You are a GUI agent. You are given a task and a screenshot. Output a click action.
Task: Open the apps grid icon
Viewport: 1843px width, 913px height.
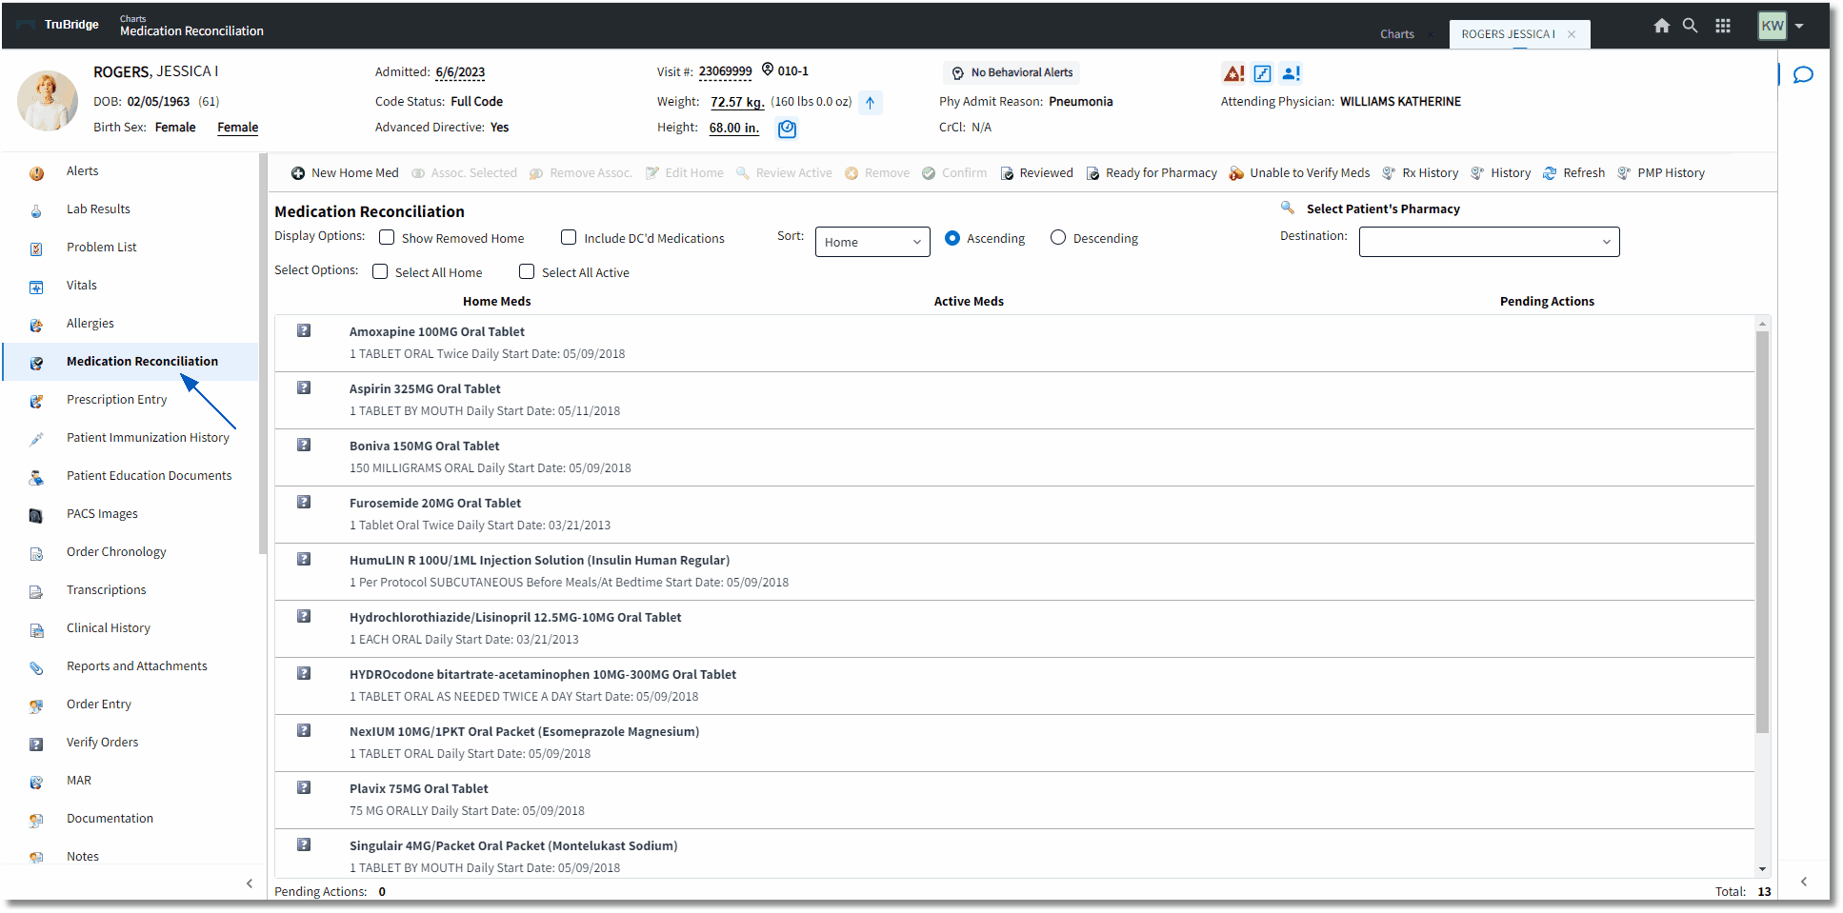(1722, 26)
